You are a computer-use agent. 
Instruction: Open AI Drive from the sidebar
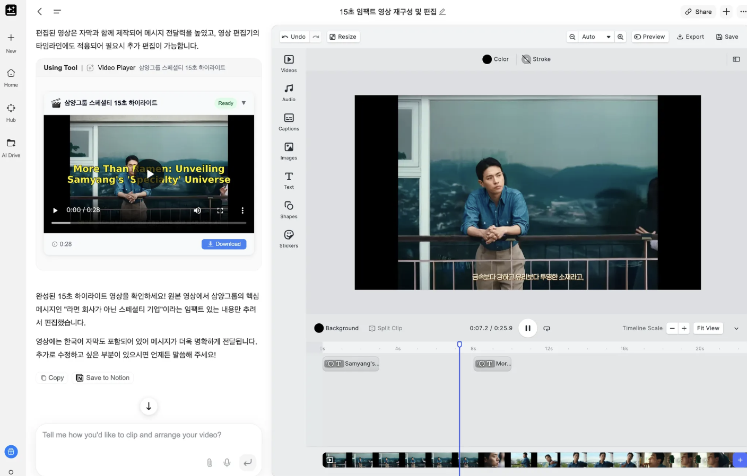click(x=11, y=147)
